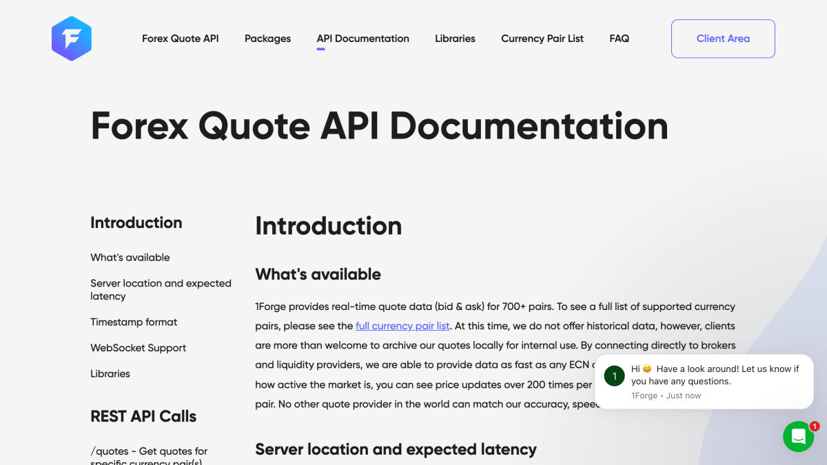This screenshot has width=827, height=465.
Task: Click the Client Area button
Action: (x=723, y=39)
